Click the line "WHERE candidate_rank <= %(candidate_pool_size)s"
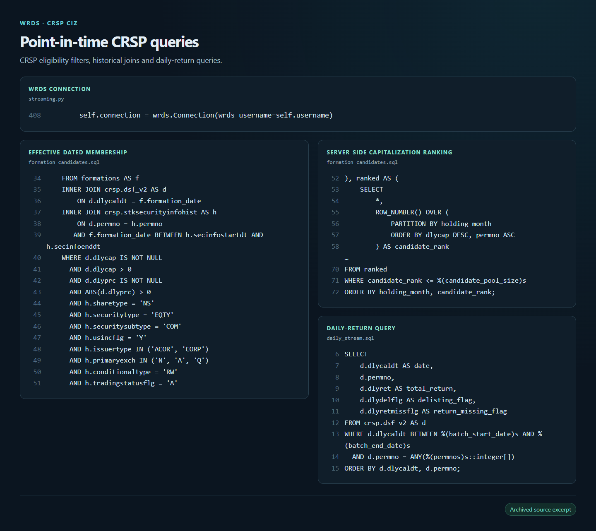This screenshot has width=596, height=531. pyautogui.click(x=435, y=280)
